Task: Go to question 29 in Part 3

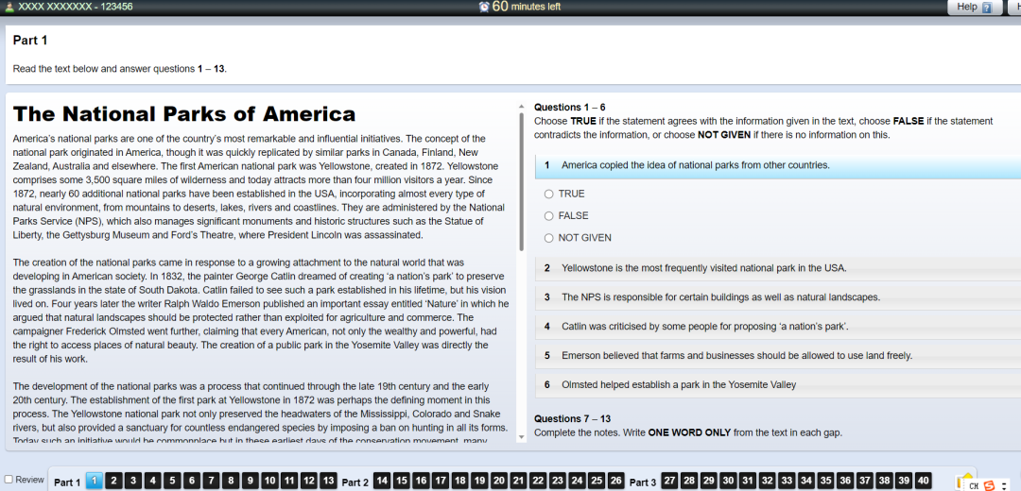Action: 709,482
